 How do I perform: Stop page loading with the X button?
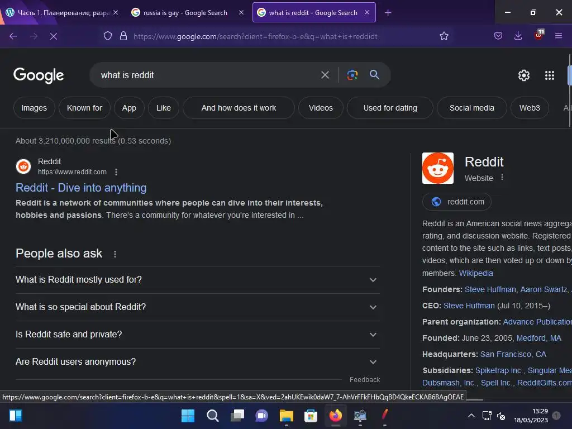(x=53, y=36)
